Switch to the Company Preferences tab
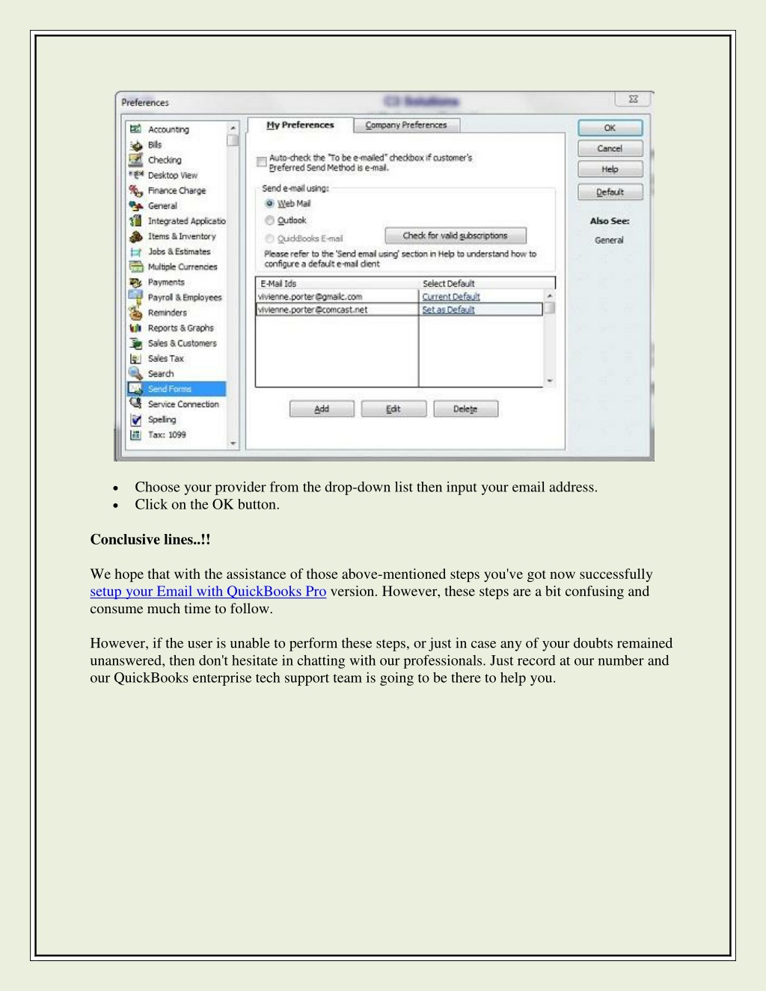The width and height of the screenshot is (766, 991). point(406,125)
